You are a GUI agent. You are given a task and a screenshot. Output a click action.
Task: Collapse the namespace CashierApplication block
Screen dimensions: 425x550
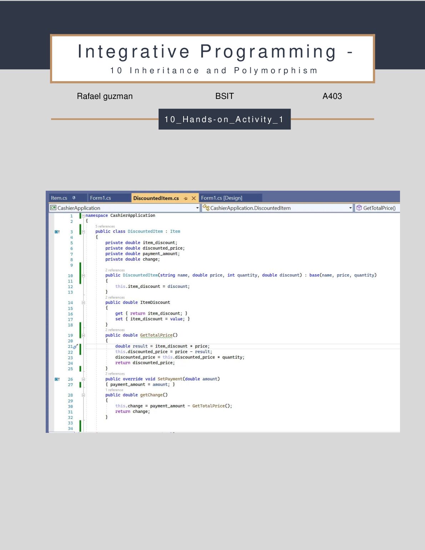tap(83, 216)
